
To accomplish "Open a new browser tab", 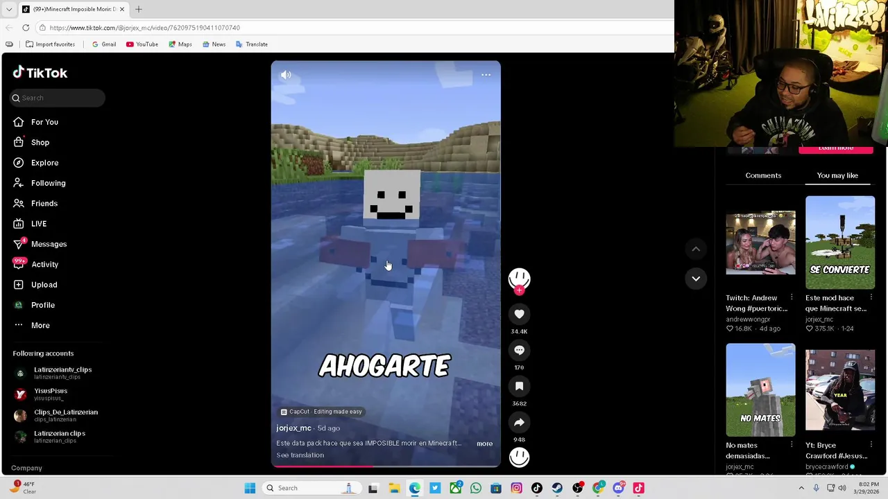I will click(x=138, y=9).
